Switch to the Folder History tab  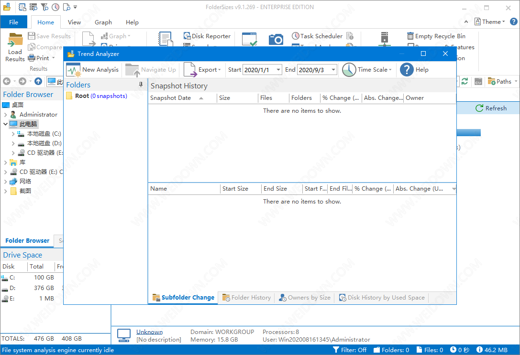click(x=246, y=298)
